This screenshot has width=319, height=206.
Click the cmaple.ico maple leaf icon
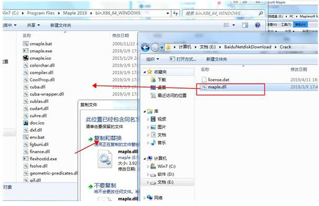click(x=26, y=58)
